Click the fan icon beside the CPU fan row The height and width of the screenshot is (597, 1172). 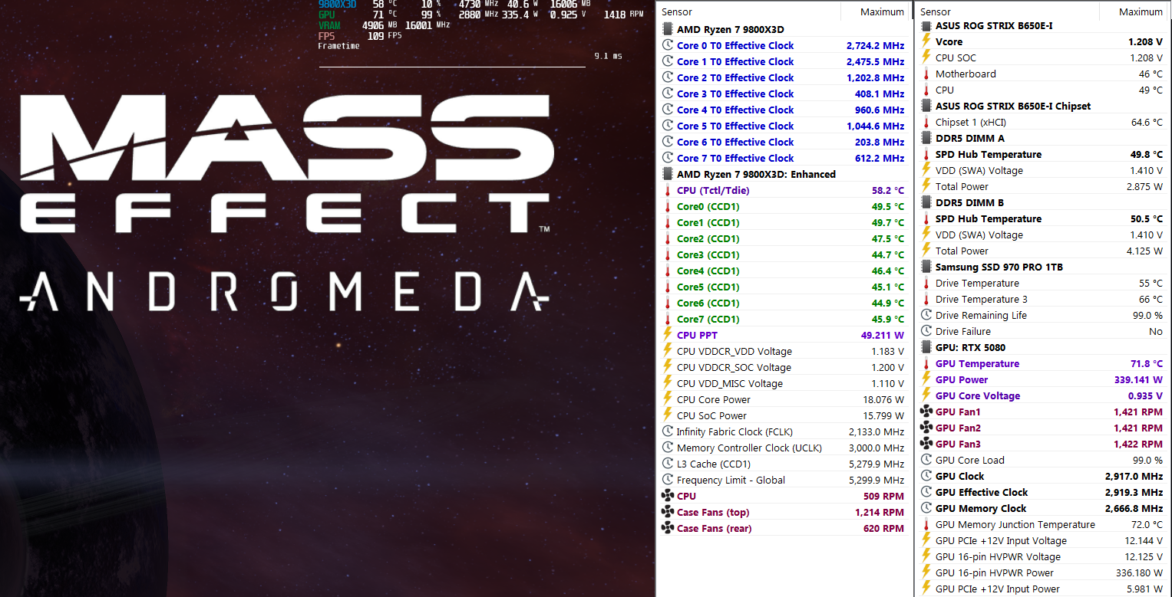(667, 496)
